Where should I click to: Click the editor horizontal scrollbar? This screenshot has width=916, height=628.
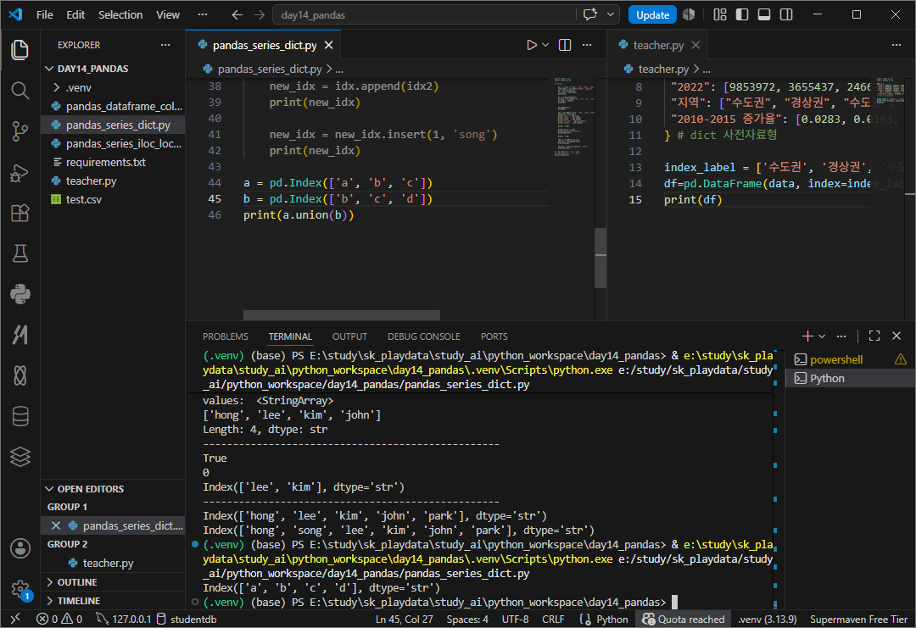(x=341, y=315)
